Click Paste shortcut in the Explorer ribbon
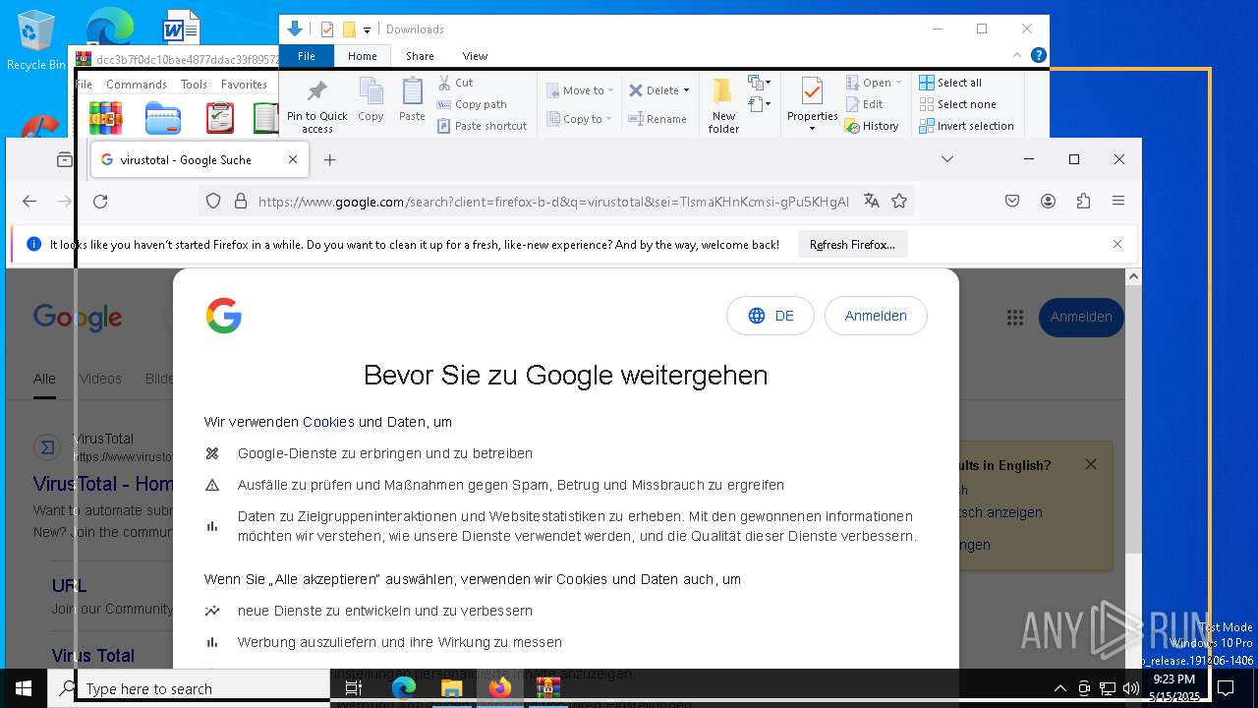1258x708 pixels. [x=482, y=126]
